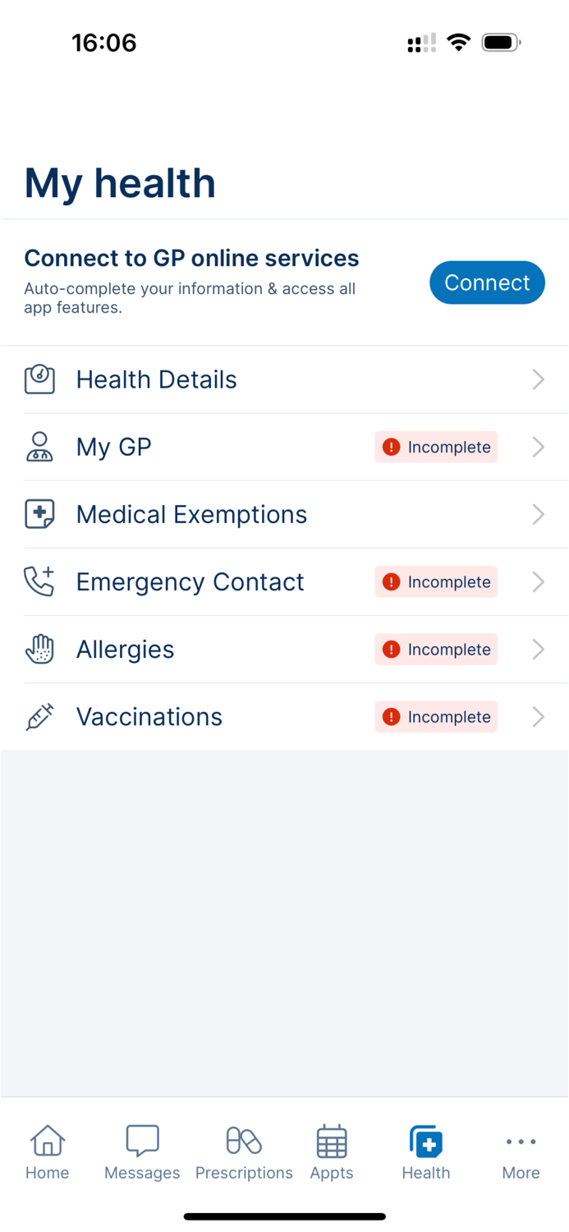Image resolution: width=569 pixels, height=1232 pixels.
Task: Expand Medical Exemptions via its chevron
Action: coord(538,514)
